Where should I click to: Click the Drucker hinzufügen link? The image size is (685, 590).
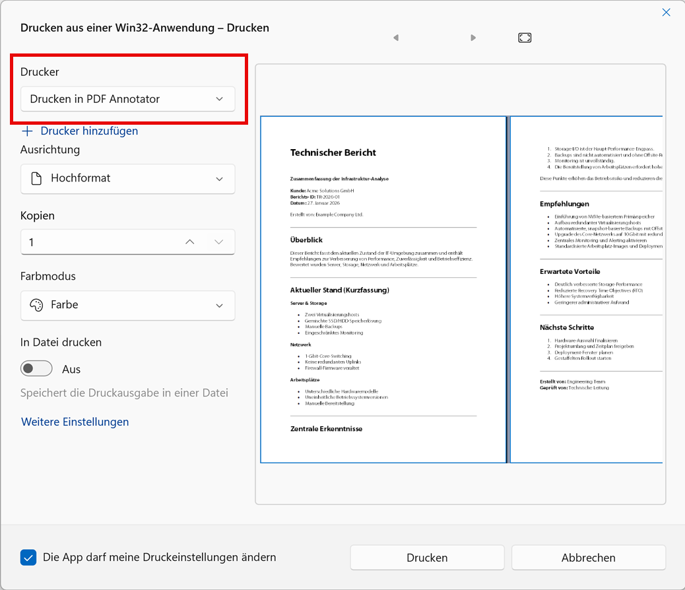point(87,131)
